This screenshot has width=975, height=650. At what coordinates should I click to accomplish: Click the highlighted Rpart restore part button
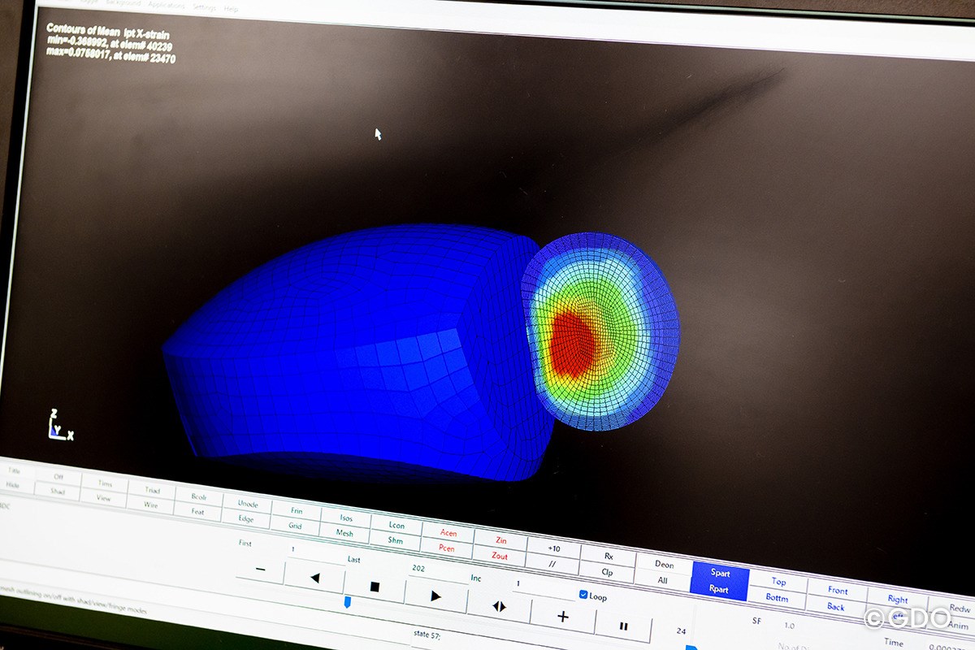pos(718,590)
